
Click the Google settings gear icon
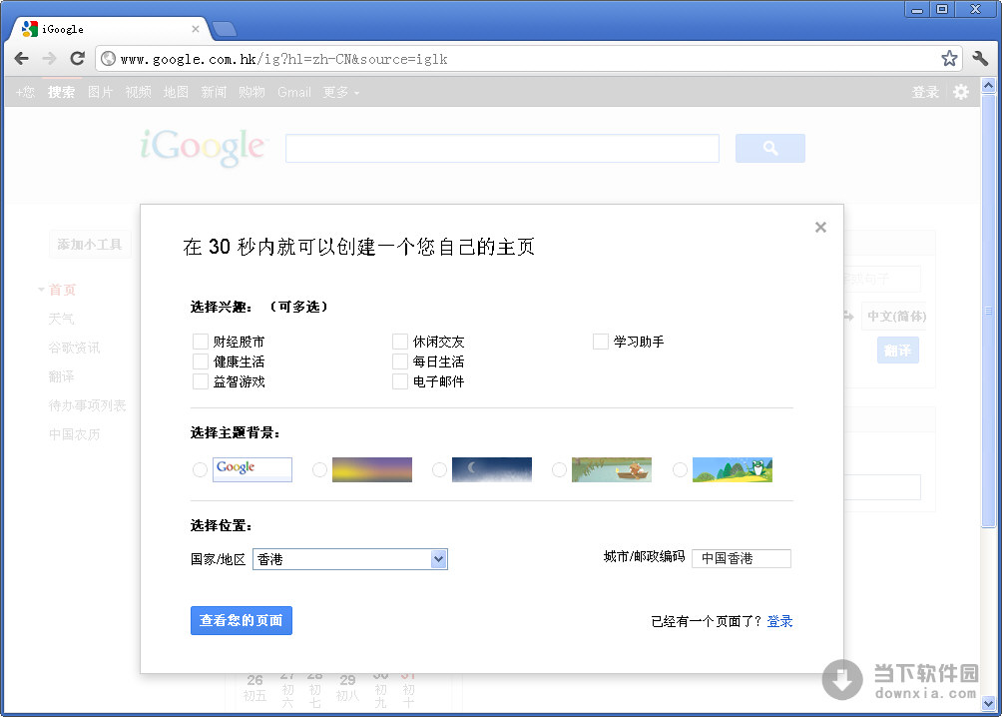coord(961,92)
